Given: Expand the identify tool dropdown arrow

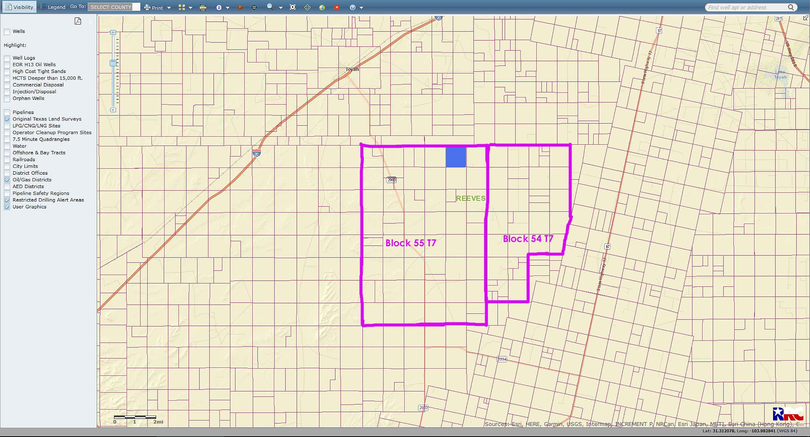Looking at the screenshot, I should click(228, 8).
